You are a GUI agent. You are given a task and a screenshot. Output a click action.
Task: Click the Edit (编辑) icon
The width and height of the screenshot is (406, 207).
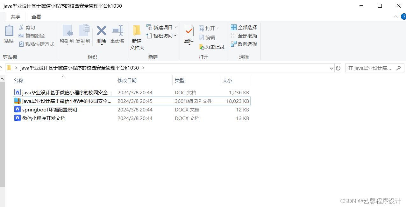click(x=202, y=37)
